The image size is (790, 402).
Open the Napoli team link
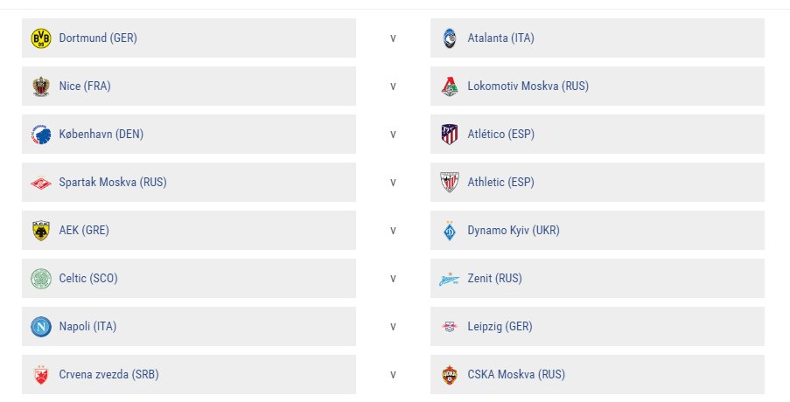(87, 327)
